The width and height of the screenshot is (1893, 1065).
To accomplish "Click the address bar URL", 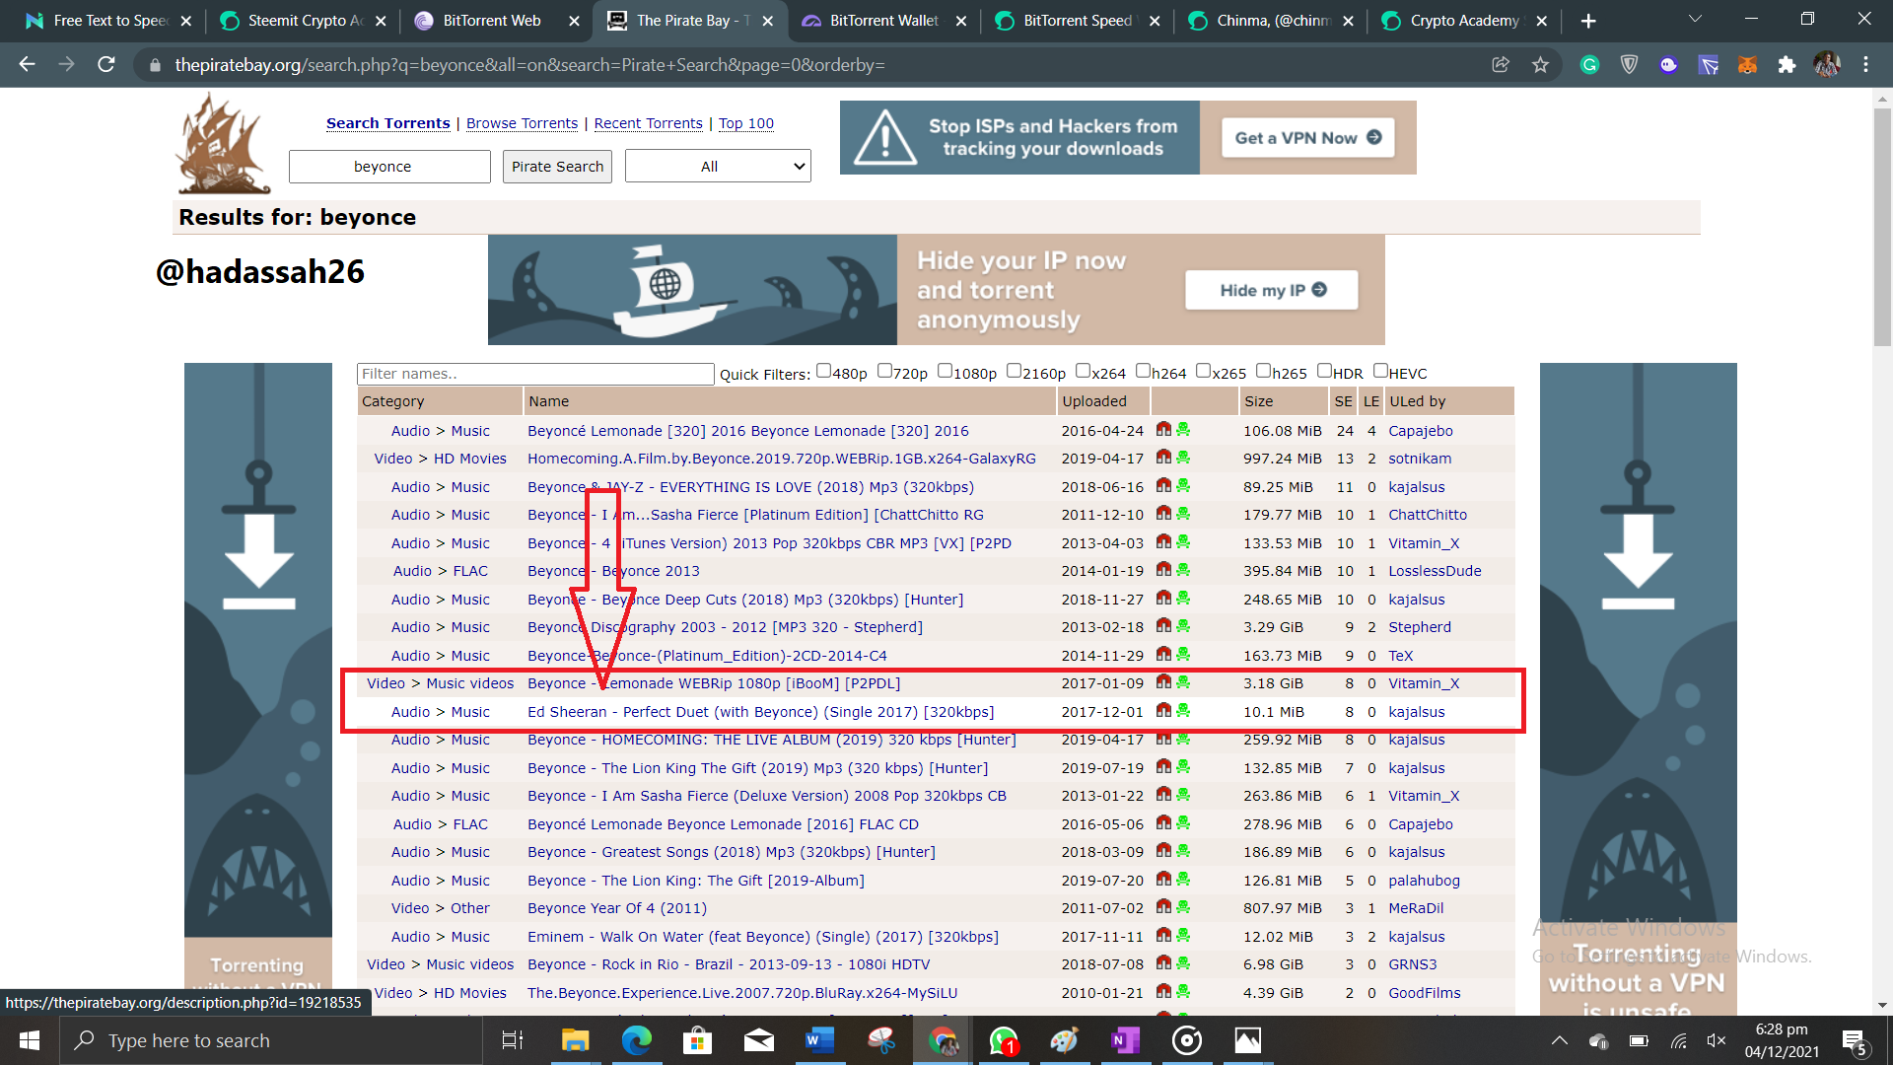I will point(529,65).
